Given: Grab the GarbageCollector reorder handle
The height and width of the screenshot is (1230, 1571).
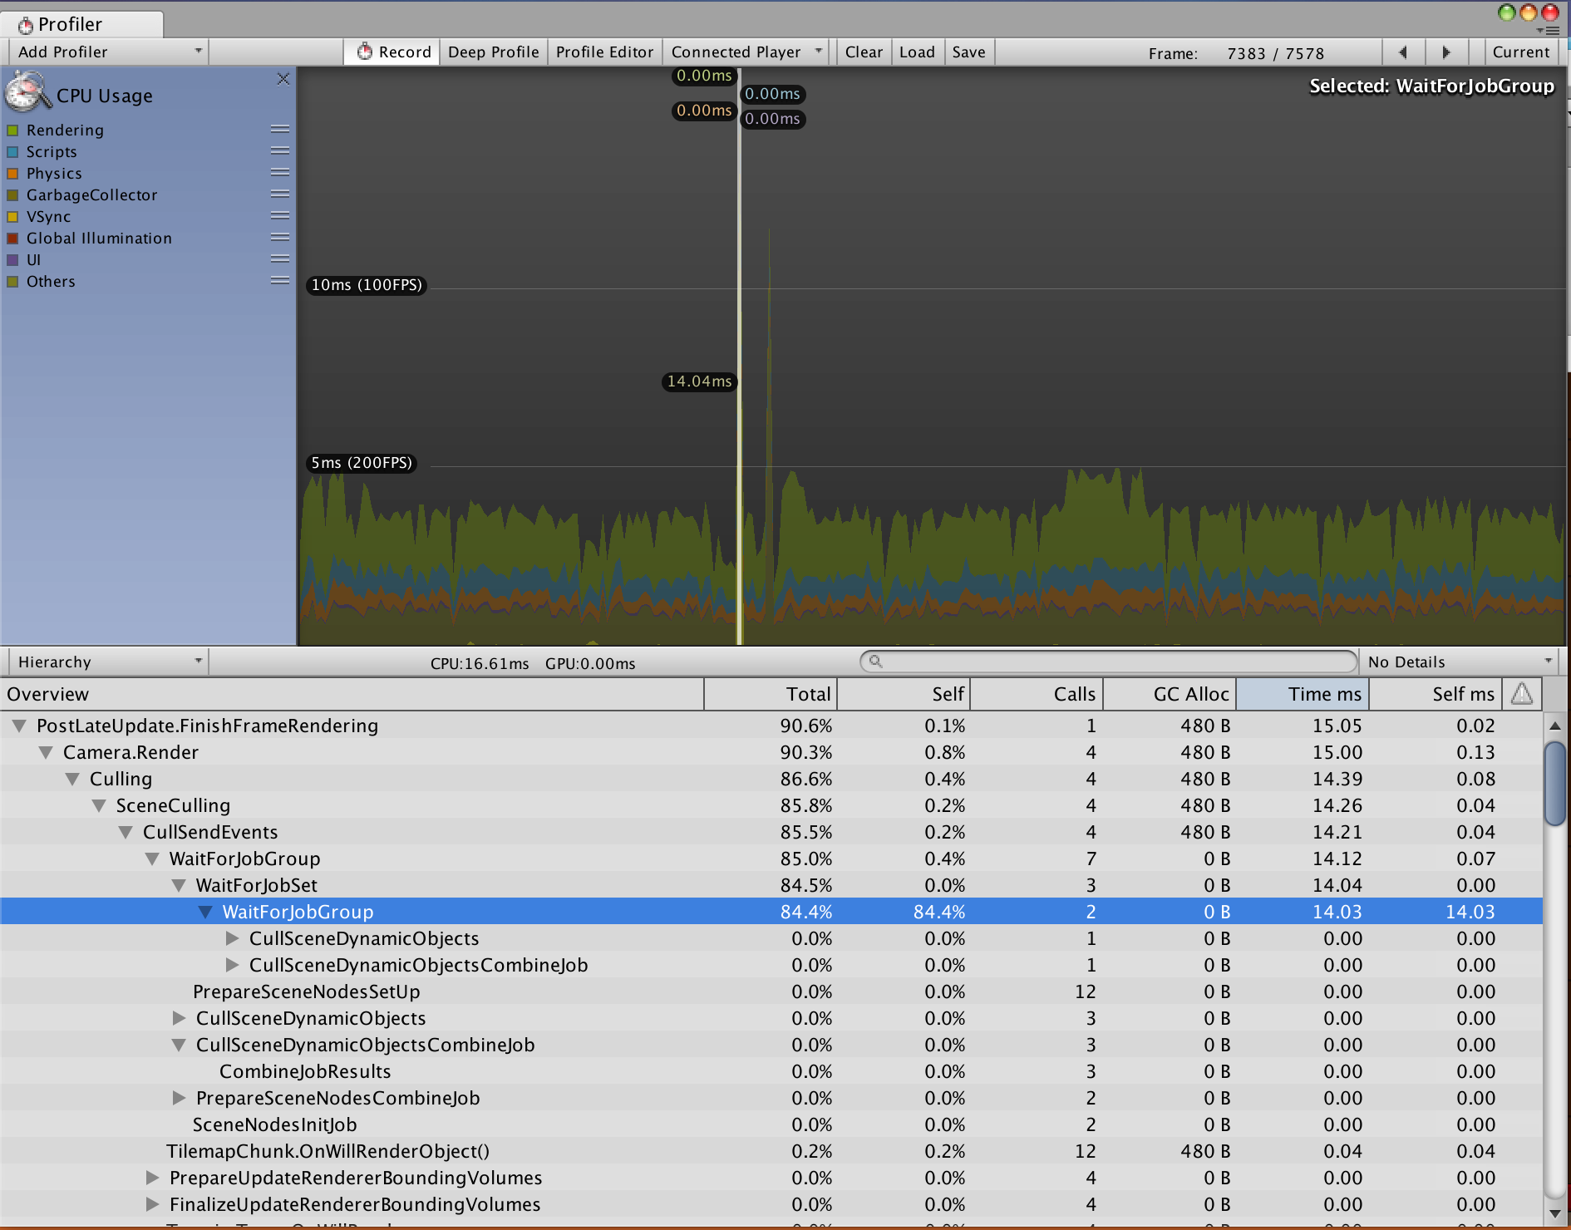Looking at the screenshot, I should coord(280,194).
